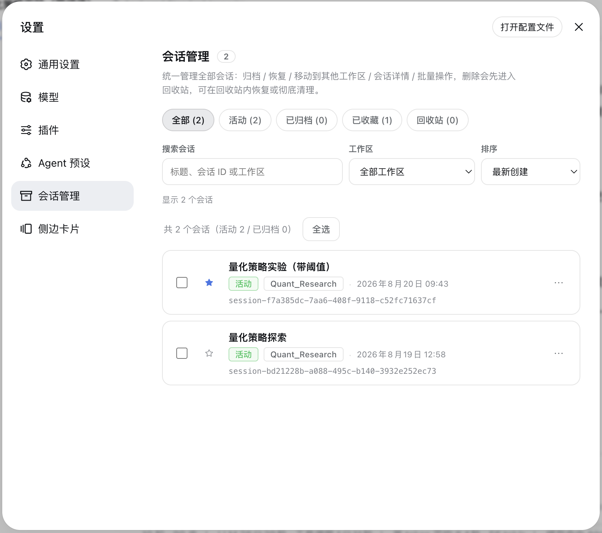
Task: Click the 全选 button
Action: (x=321, y=229)
